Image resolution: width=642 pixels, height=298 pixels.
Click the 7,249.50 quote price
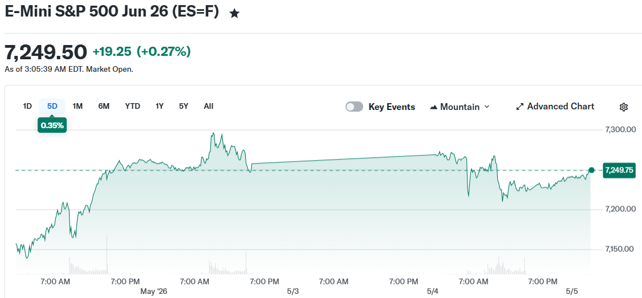pos(46,52)
